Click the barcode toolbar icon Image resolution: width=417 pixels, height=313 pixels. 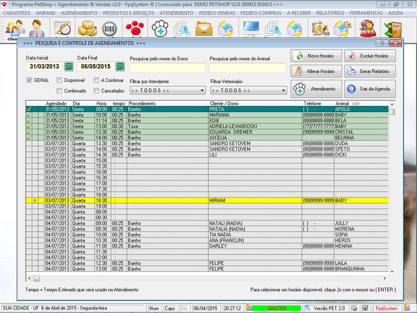pyautogui.click(x=109, y=29)
